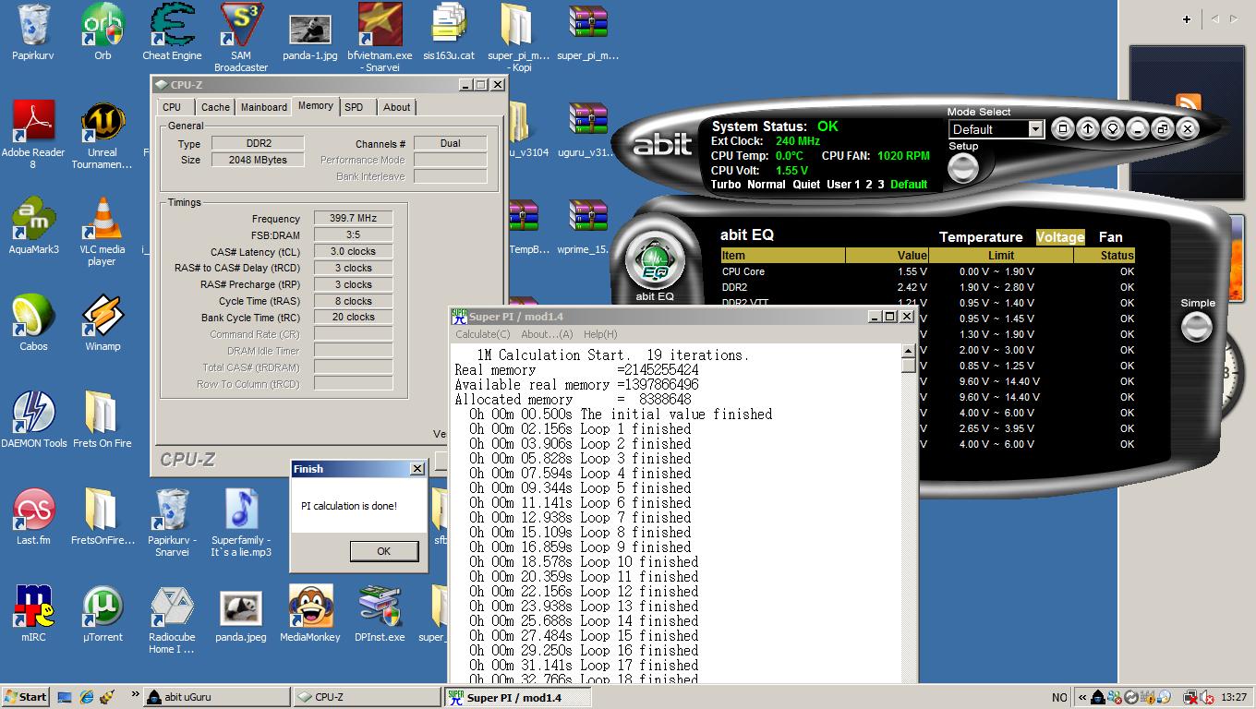Open the Superfamily mp3 file icon
The width and height of the screenshot is (1256, 709).
point(241,523)
